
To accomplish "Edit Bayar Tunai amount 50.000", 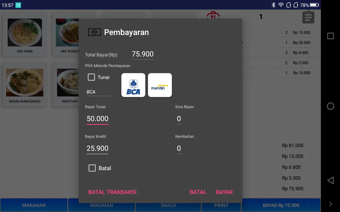I will click(97, 119).
